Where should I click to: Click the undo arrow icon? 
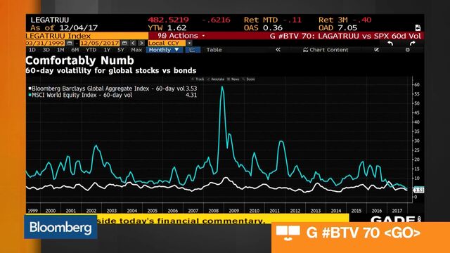point(390,44)
